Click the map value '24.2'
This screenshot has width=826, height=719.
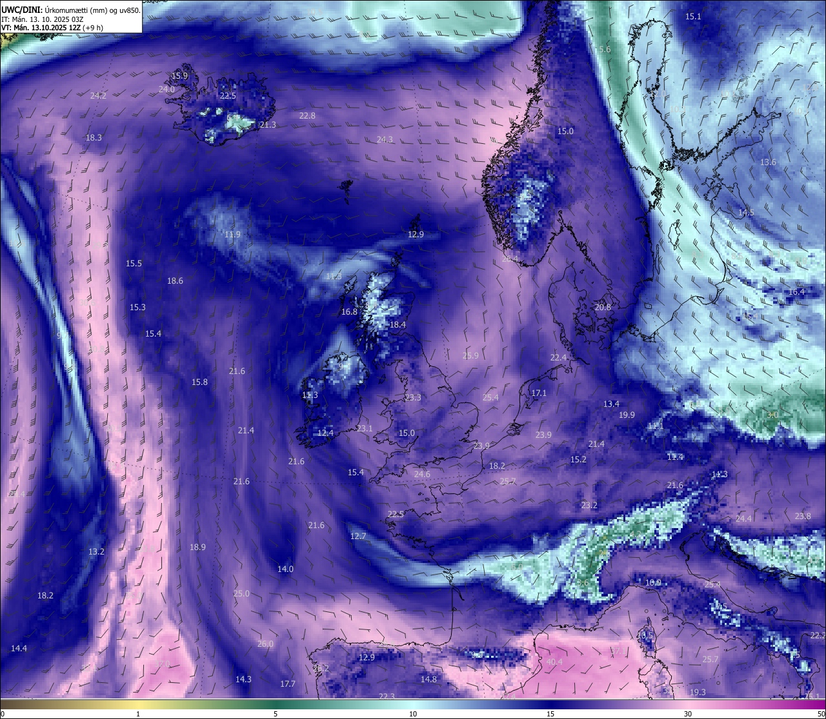98,95
